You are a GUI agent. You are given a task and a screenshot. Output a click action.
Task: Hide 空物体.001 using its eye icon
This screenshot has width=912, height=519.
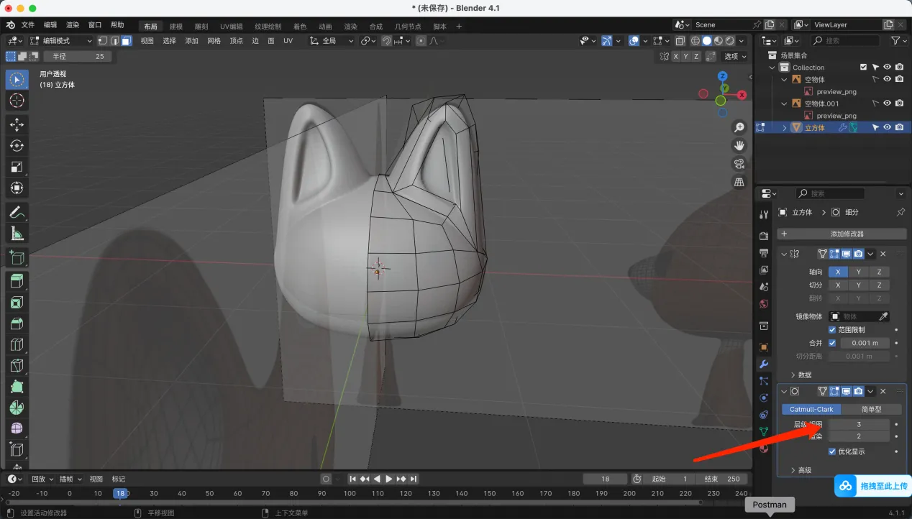coord(887,104)
